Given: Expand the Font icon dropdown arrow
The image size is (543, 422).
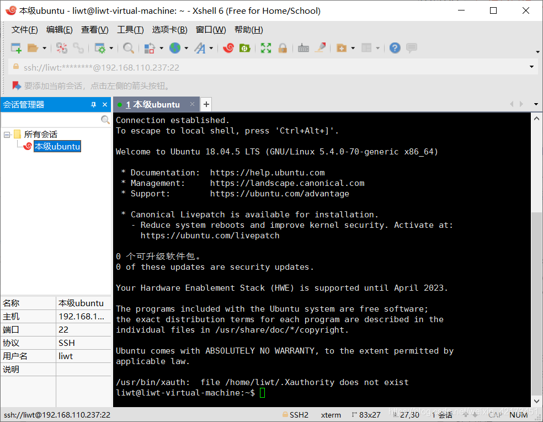Looking at the screenshot, I should (x=211, y=48).
